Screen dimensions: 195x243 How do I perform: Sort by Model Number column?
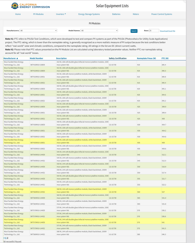pos(36,58)
